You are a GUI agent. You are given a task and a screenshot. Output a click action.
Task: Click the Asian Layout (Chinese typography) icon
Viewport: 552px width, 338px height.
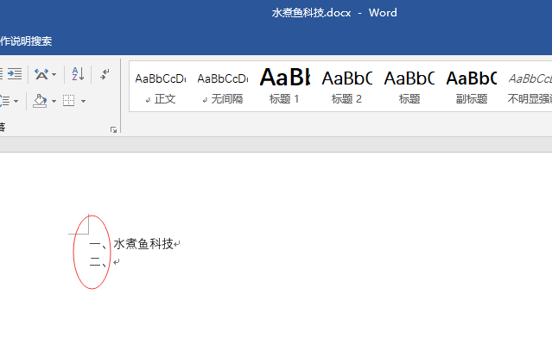point(41,74)
